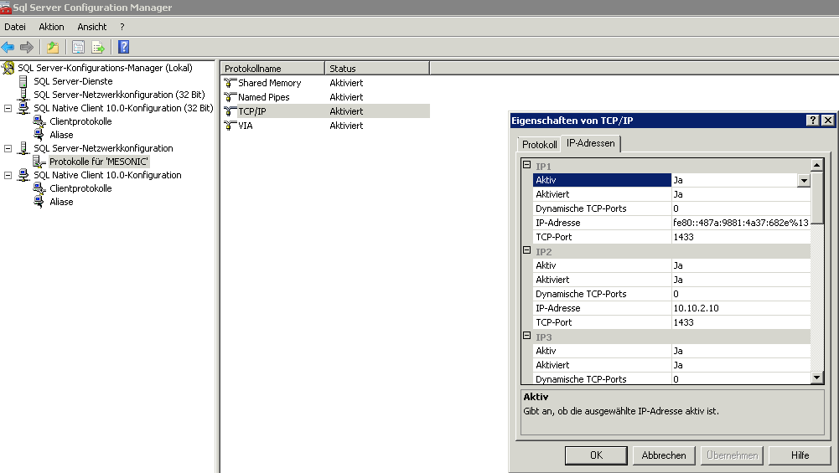
Task: Select the SQL Server-Dienste node
Action: tap(73, 81)
